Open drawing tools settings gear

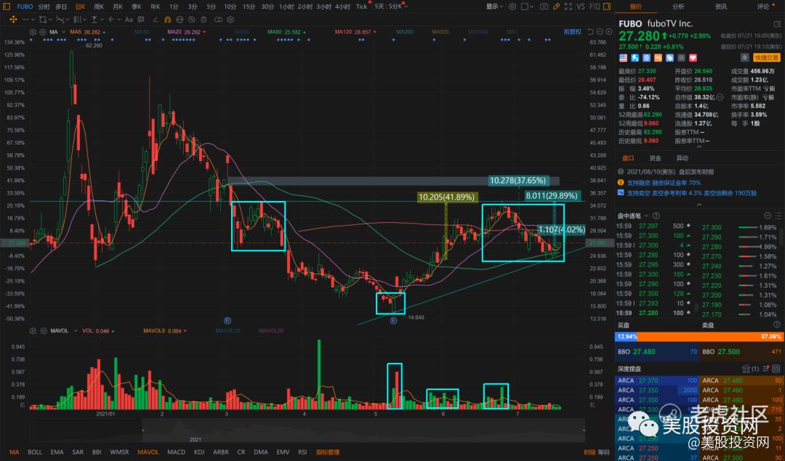click(230, 20)
